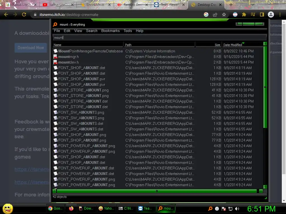Sort results by Date Modified column
The width and height of the screenshot is (286, 214).
[242, 45]
